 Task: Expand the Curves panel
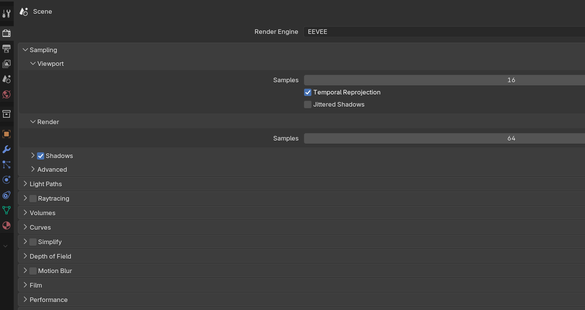[x=25, y=227]
